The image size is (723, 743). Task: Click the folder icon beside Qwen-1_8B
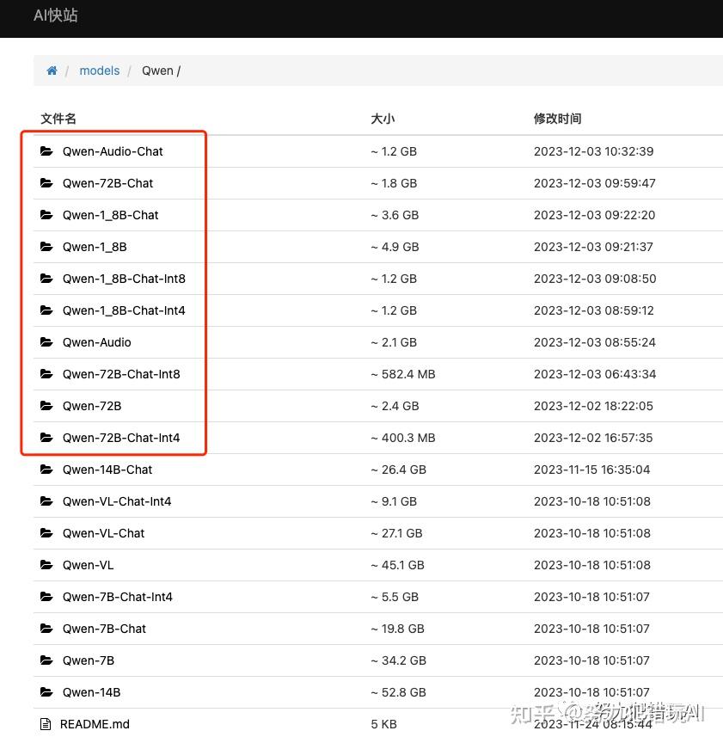tap(46, 246)
